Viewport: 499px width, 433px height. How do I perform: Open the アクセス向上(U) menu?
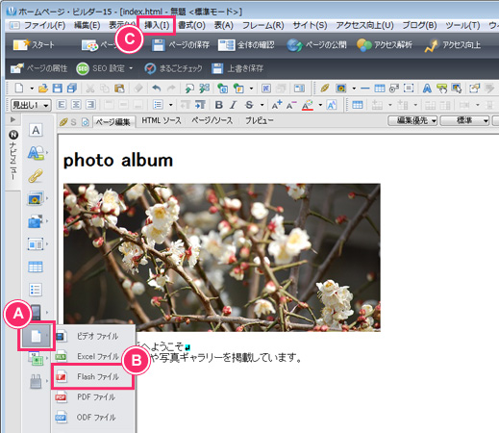tap(364, 25)
